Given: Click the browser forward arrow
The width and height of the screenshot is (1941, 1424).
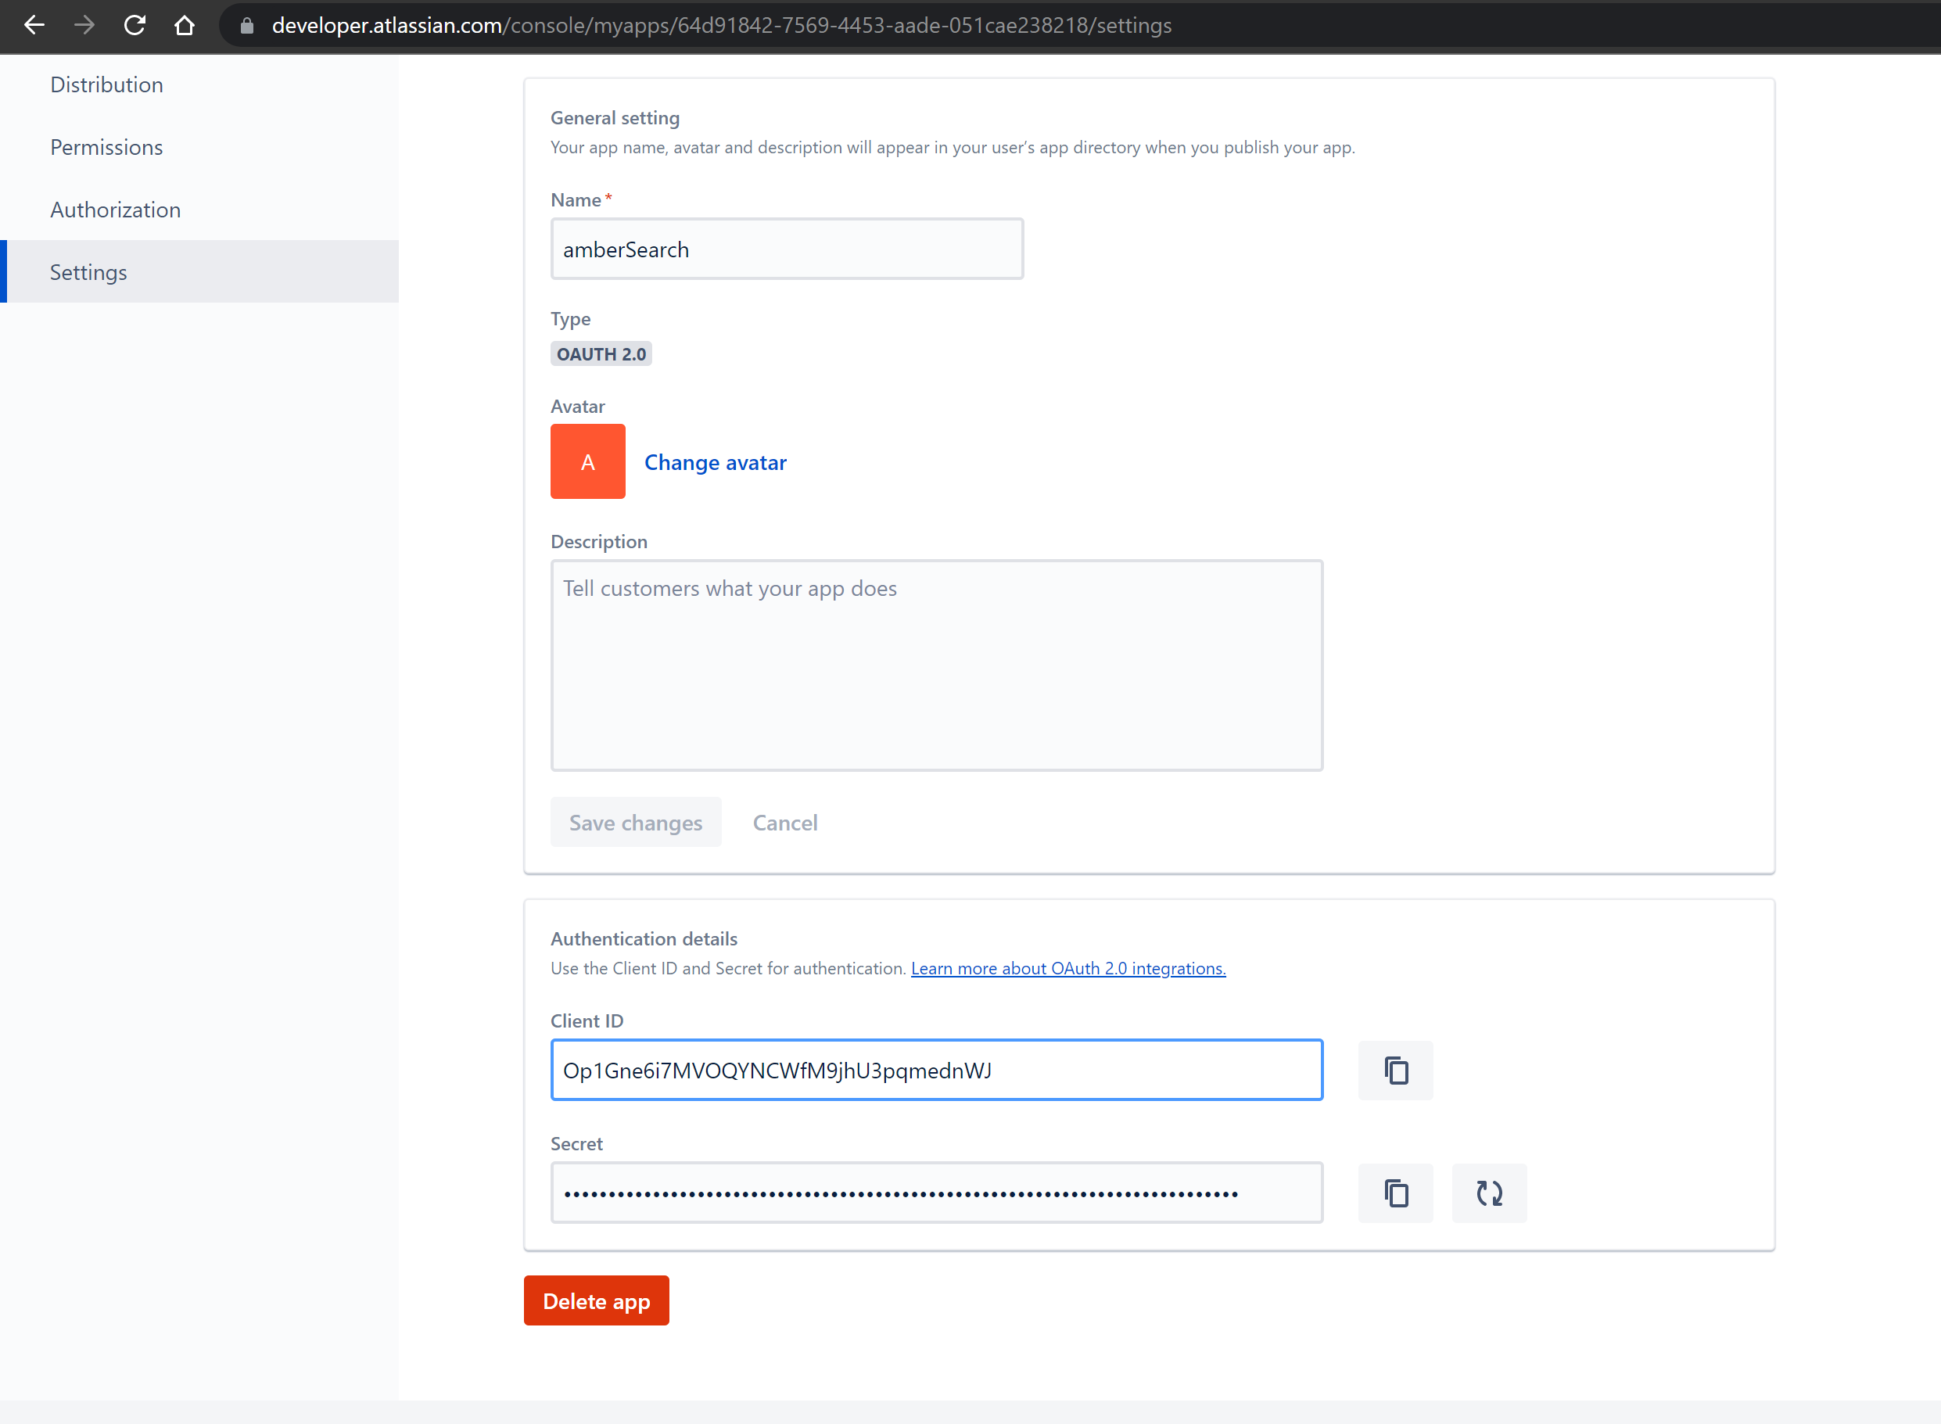Looking at the screenshot, I should click(84, 25).
